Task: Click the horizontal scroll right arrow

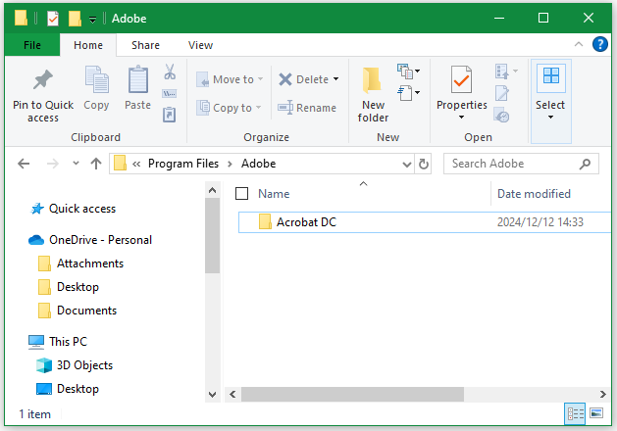Action: coord(603,394)
